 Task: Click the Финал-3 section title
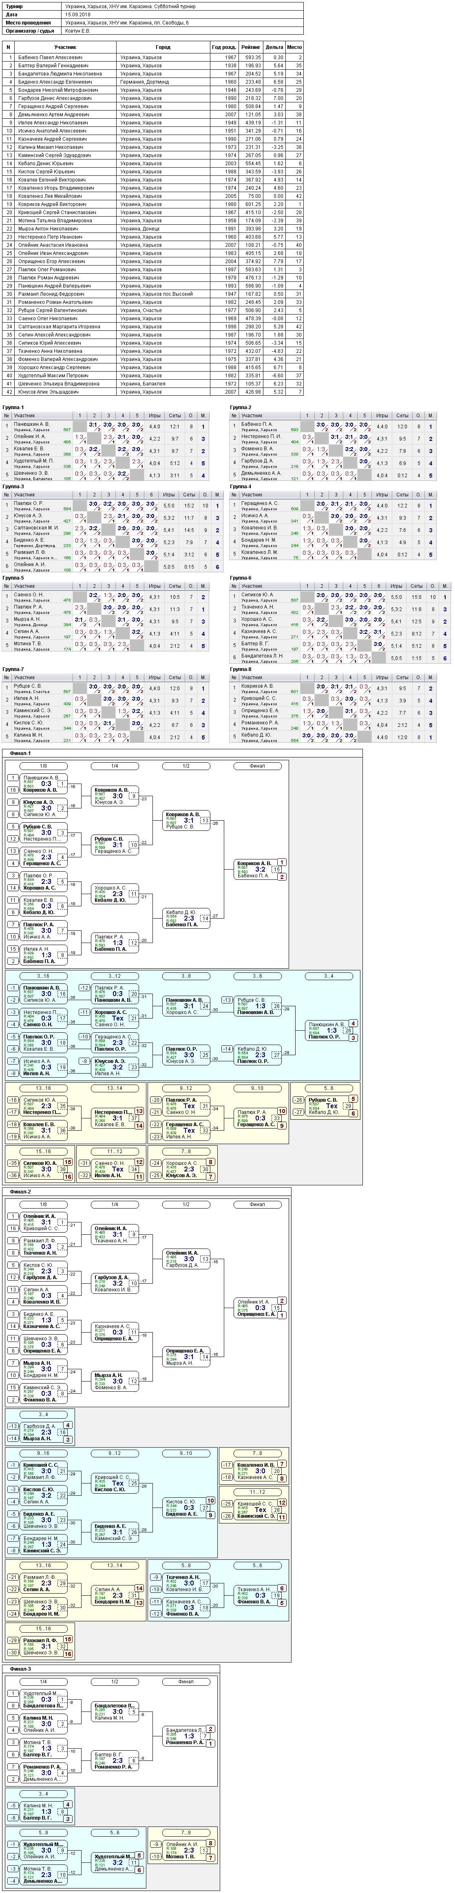[20, 1669]
